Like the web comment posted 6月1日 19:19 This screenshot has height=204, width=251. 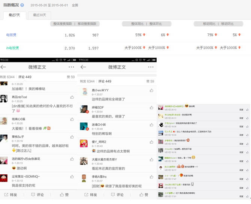[x=248, y=144]
